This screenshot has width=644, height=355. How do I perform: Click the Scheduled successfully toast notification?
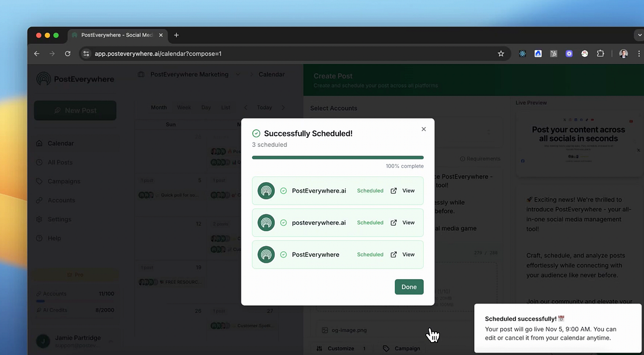tap(558, 328)
